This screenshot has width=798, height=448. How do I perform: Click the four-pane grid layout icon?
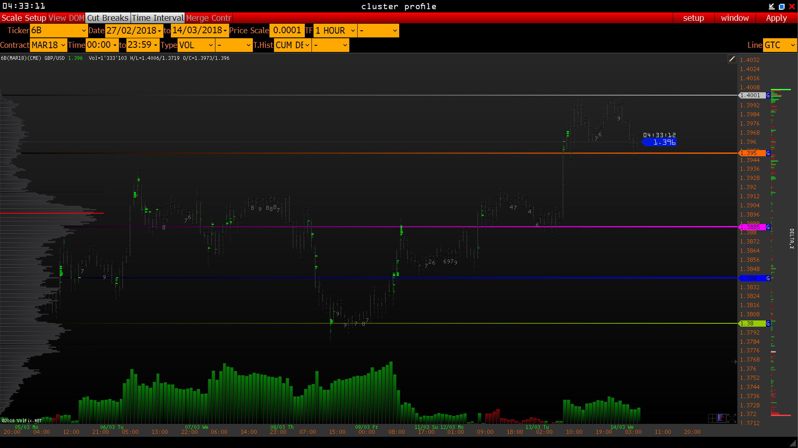712,418
